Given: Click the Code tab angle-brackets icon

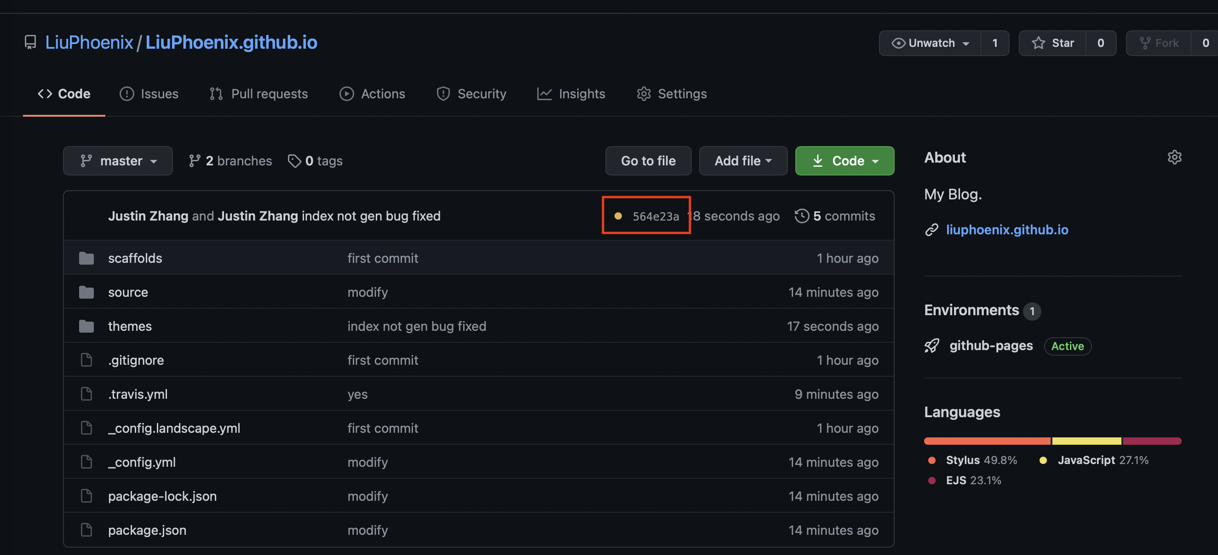Looking at the screenshot, I should pos(45,94).
